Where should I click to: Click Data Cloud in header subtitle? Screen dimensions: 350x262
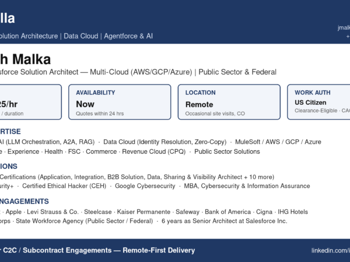pos(81,36)
